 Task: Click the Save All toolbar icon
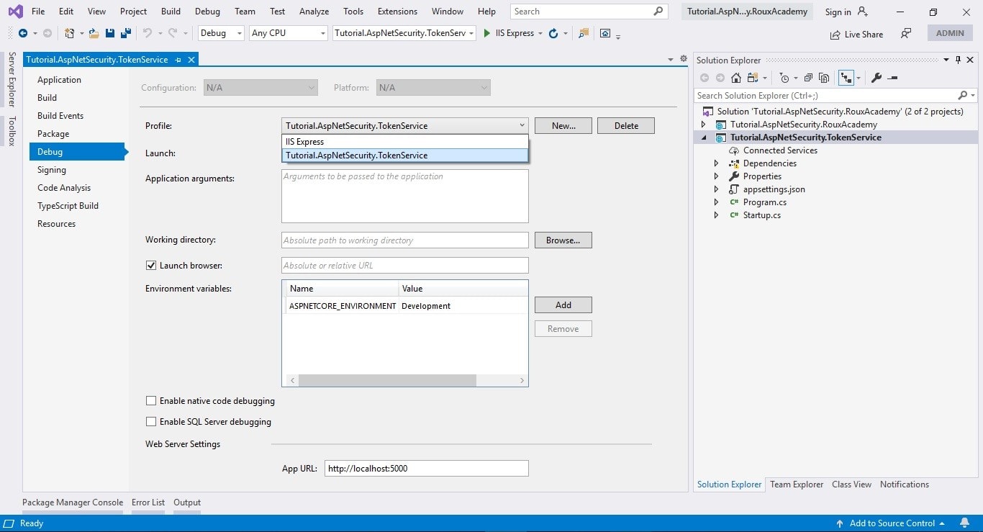tap(125, 33)
